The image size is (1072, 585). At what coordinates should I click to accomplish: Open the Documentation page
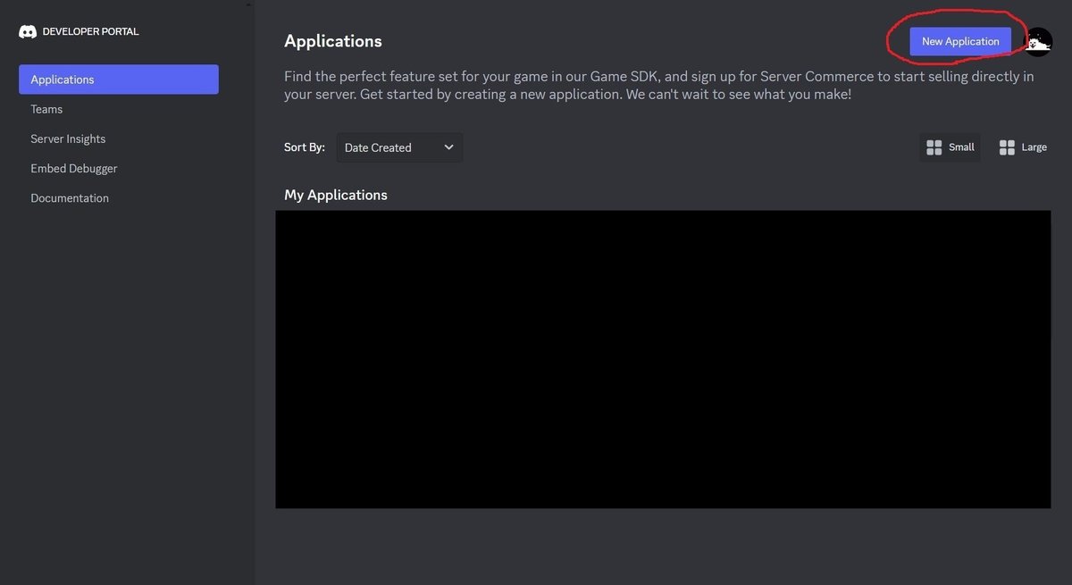[x=69, y=197]
